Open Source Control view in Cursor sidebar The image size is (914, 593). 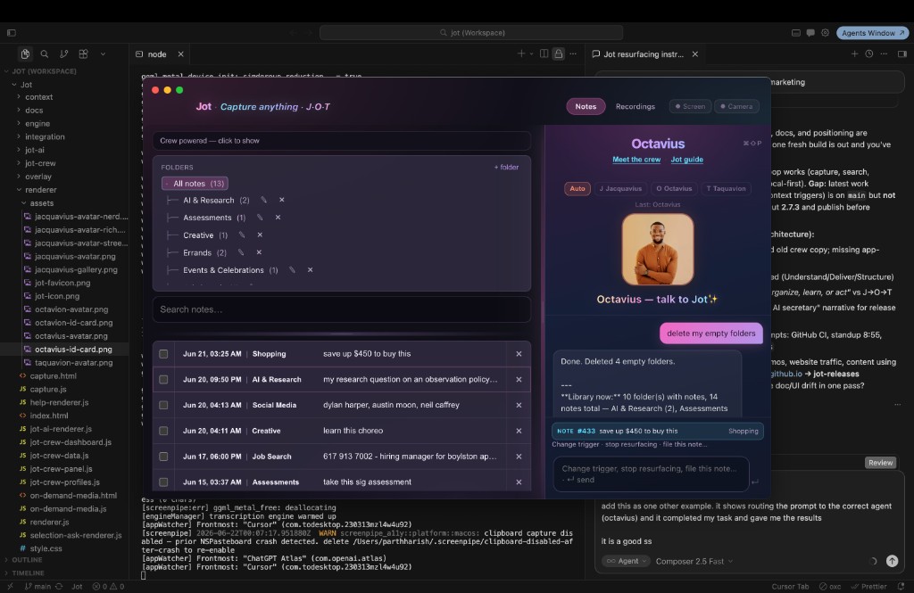pos(63,54)
